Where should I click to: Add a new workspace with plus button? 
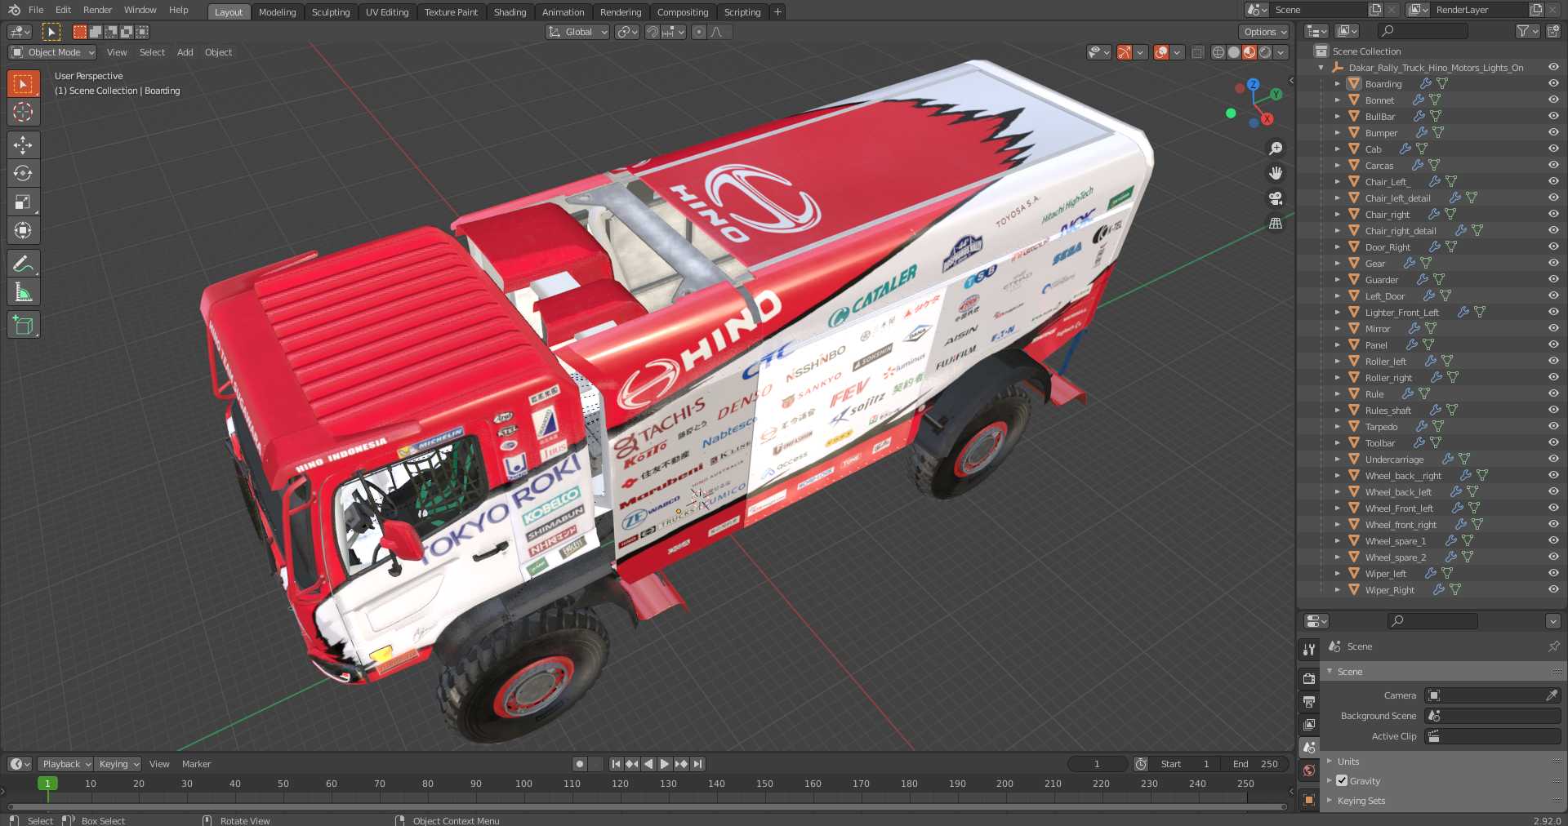click(x=777, y=12)
